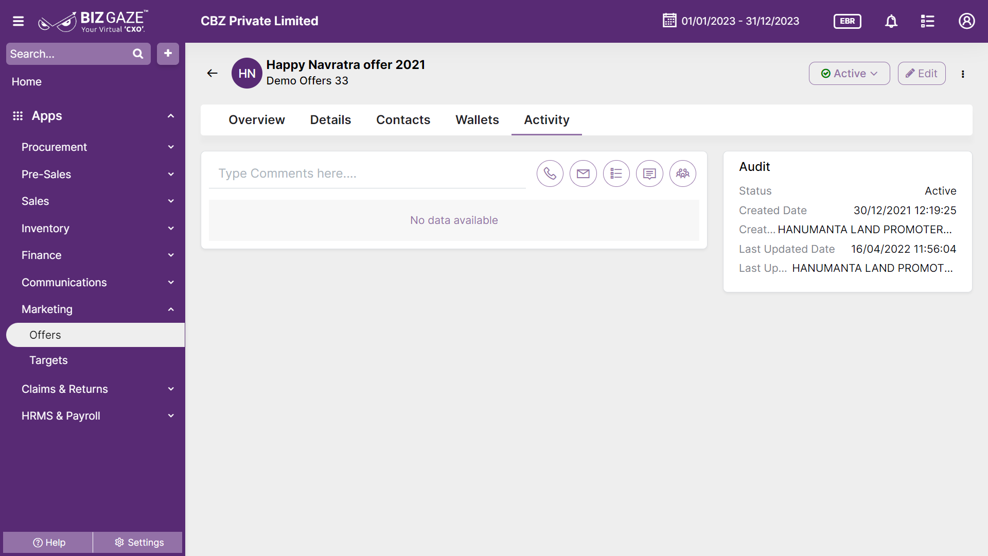The width and height of the screenshot is (988, 556).
Task: Click the plus add button
Action: point(168,54)
